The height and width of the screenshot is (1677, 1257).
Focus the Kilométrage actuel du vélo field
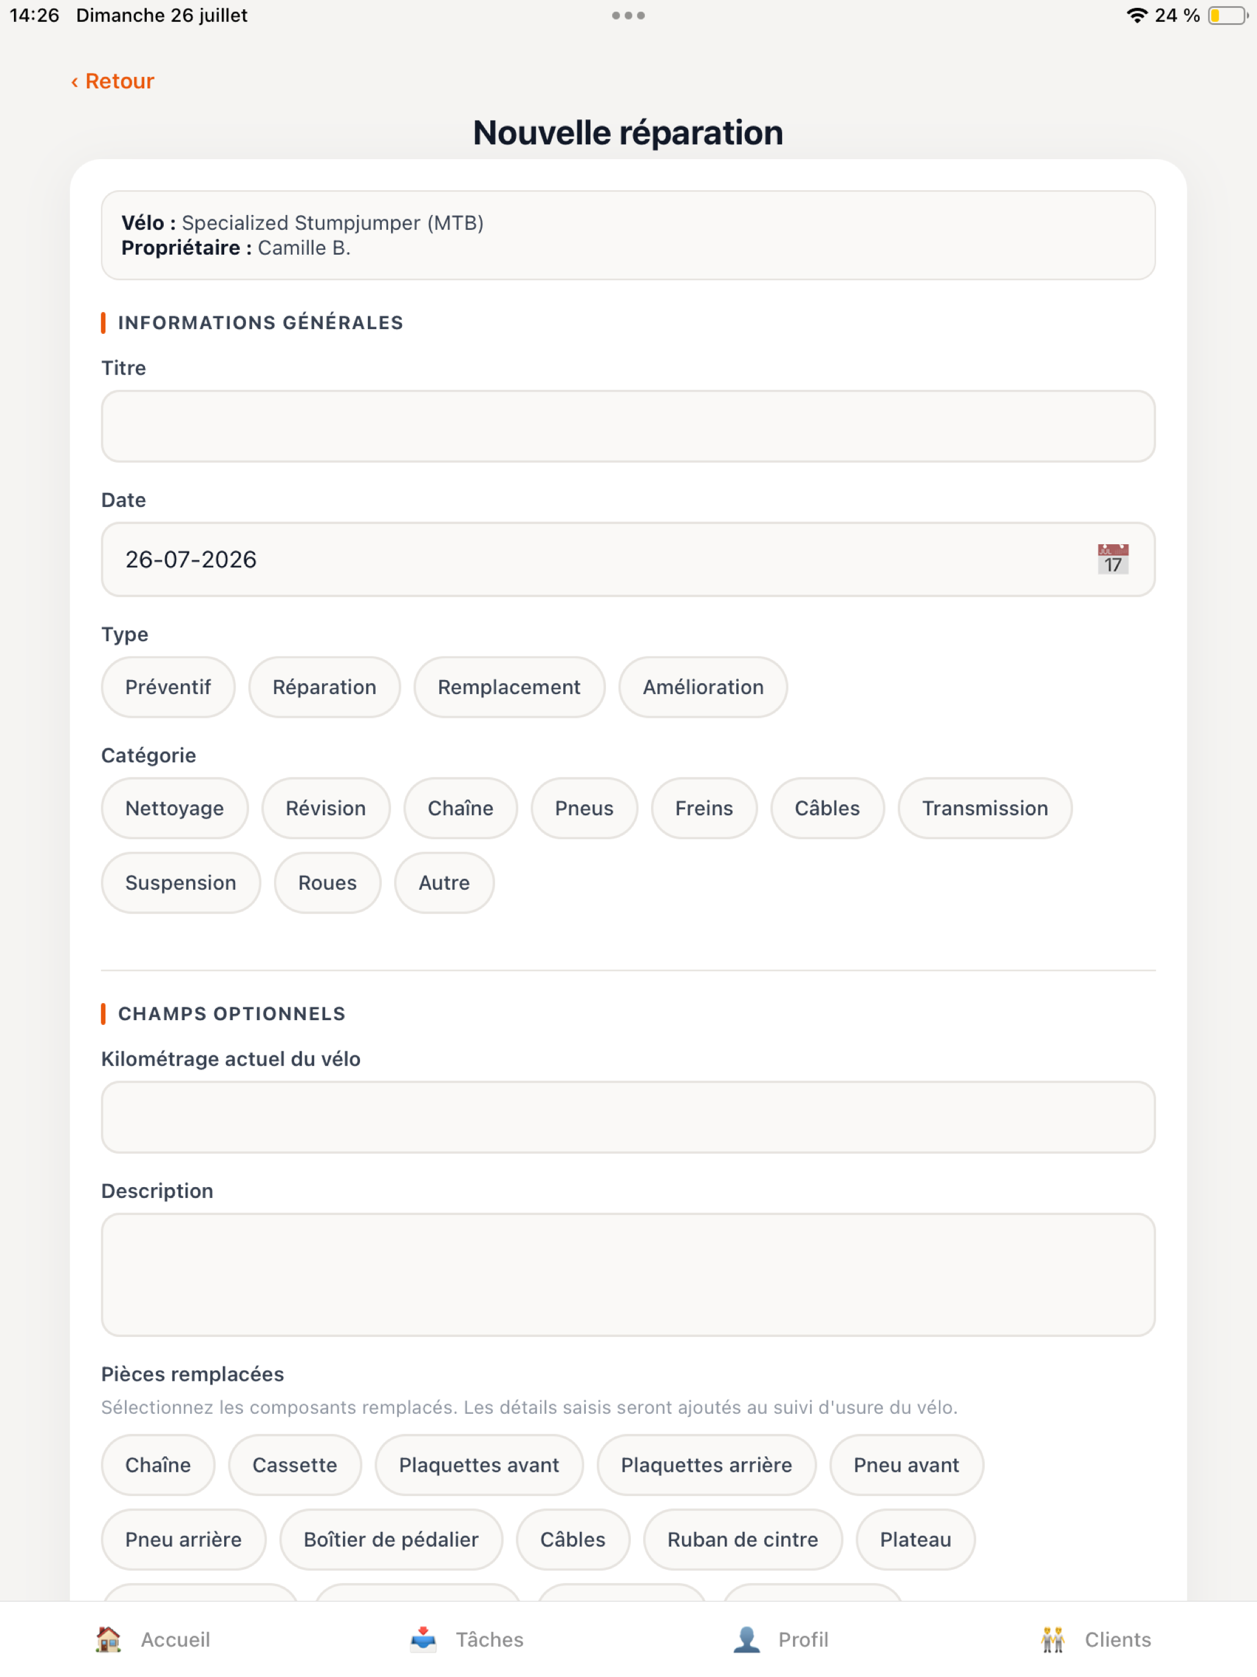[628, 1118]
